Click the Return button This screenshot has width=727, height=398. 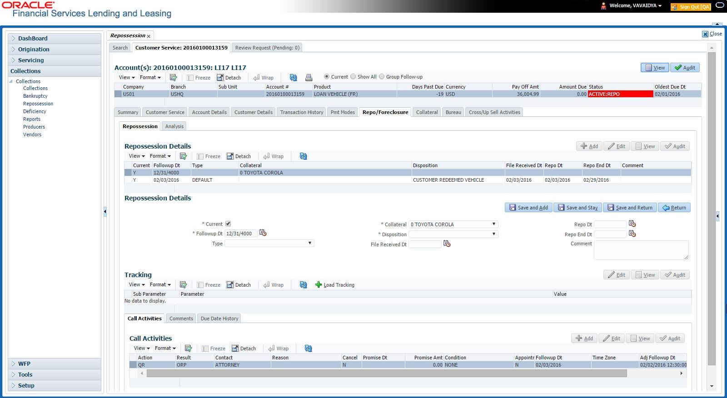point(674,208)
